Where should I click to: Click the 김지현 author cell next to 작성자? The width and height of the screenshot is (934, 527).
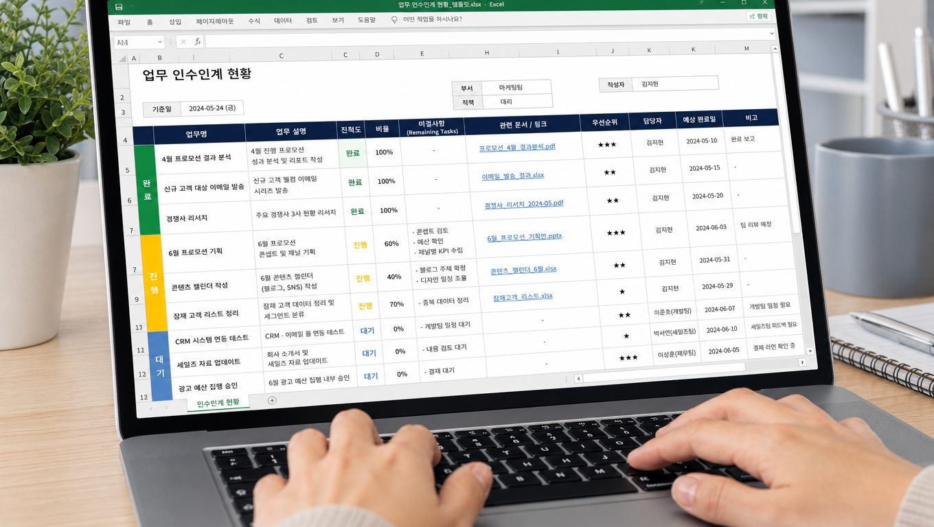tap(674, 84)
